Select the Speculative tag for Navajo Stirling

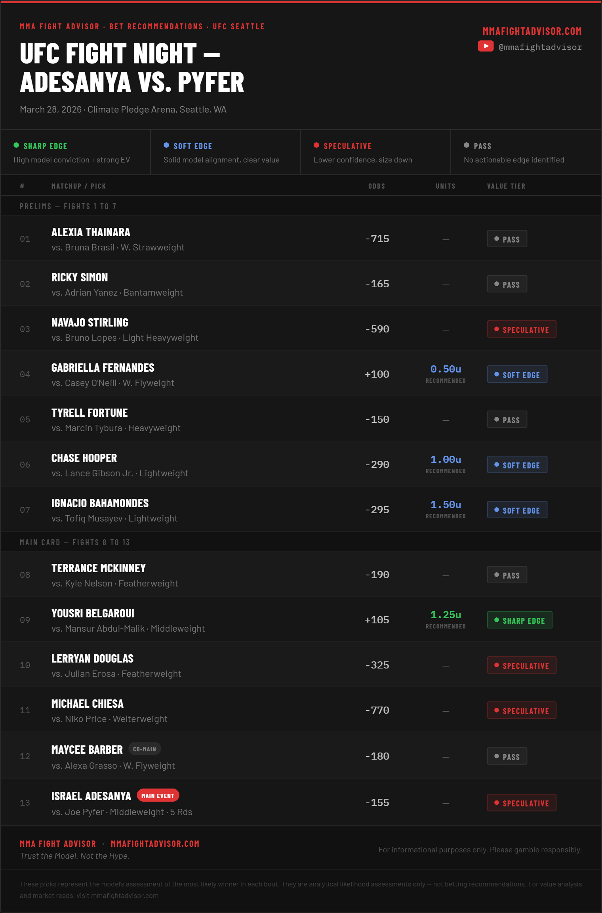coord(522,329)
